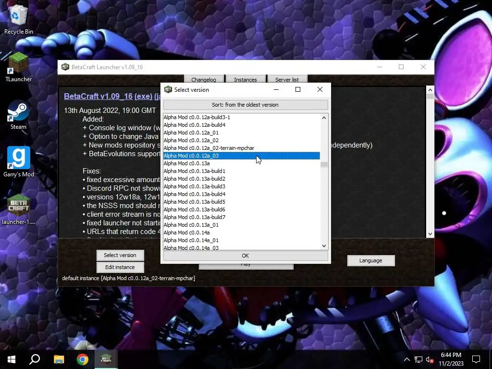The width and height of the screenshot is (492, 369).
Task: Select Alpha Mod c0.0.13a-build7
Action: 241,217
